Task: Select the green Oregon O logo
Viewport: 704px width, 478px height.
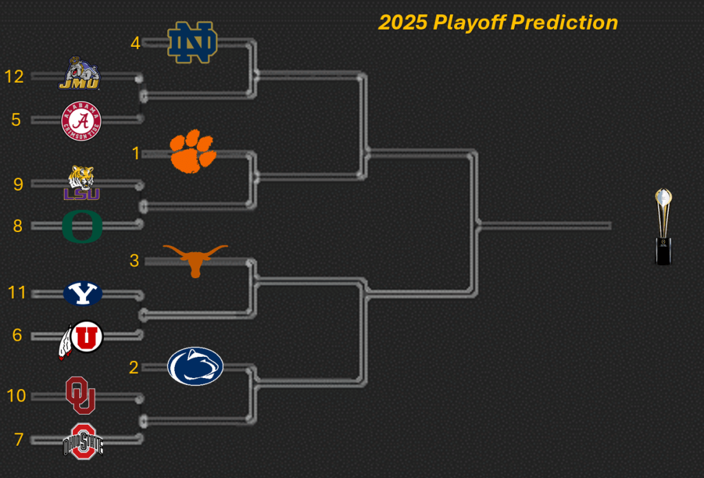Action: (83, 226)
